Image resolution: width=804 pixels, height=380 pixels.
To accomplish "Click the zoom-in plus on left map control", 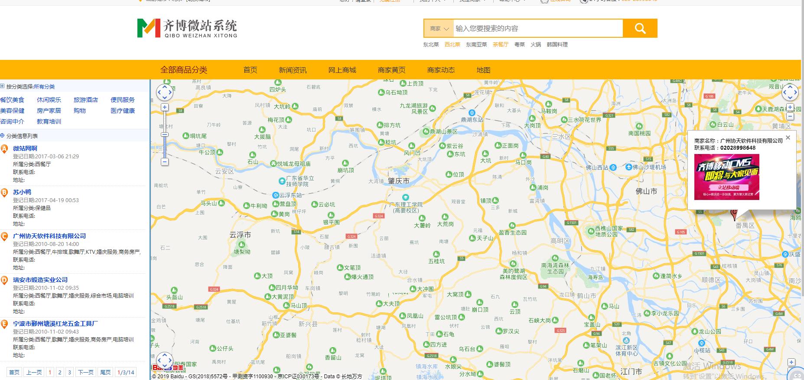I will [165, 107].
